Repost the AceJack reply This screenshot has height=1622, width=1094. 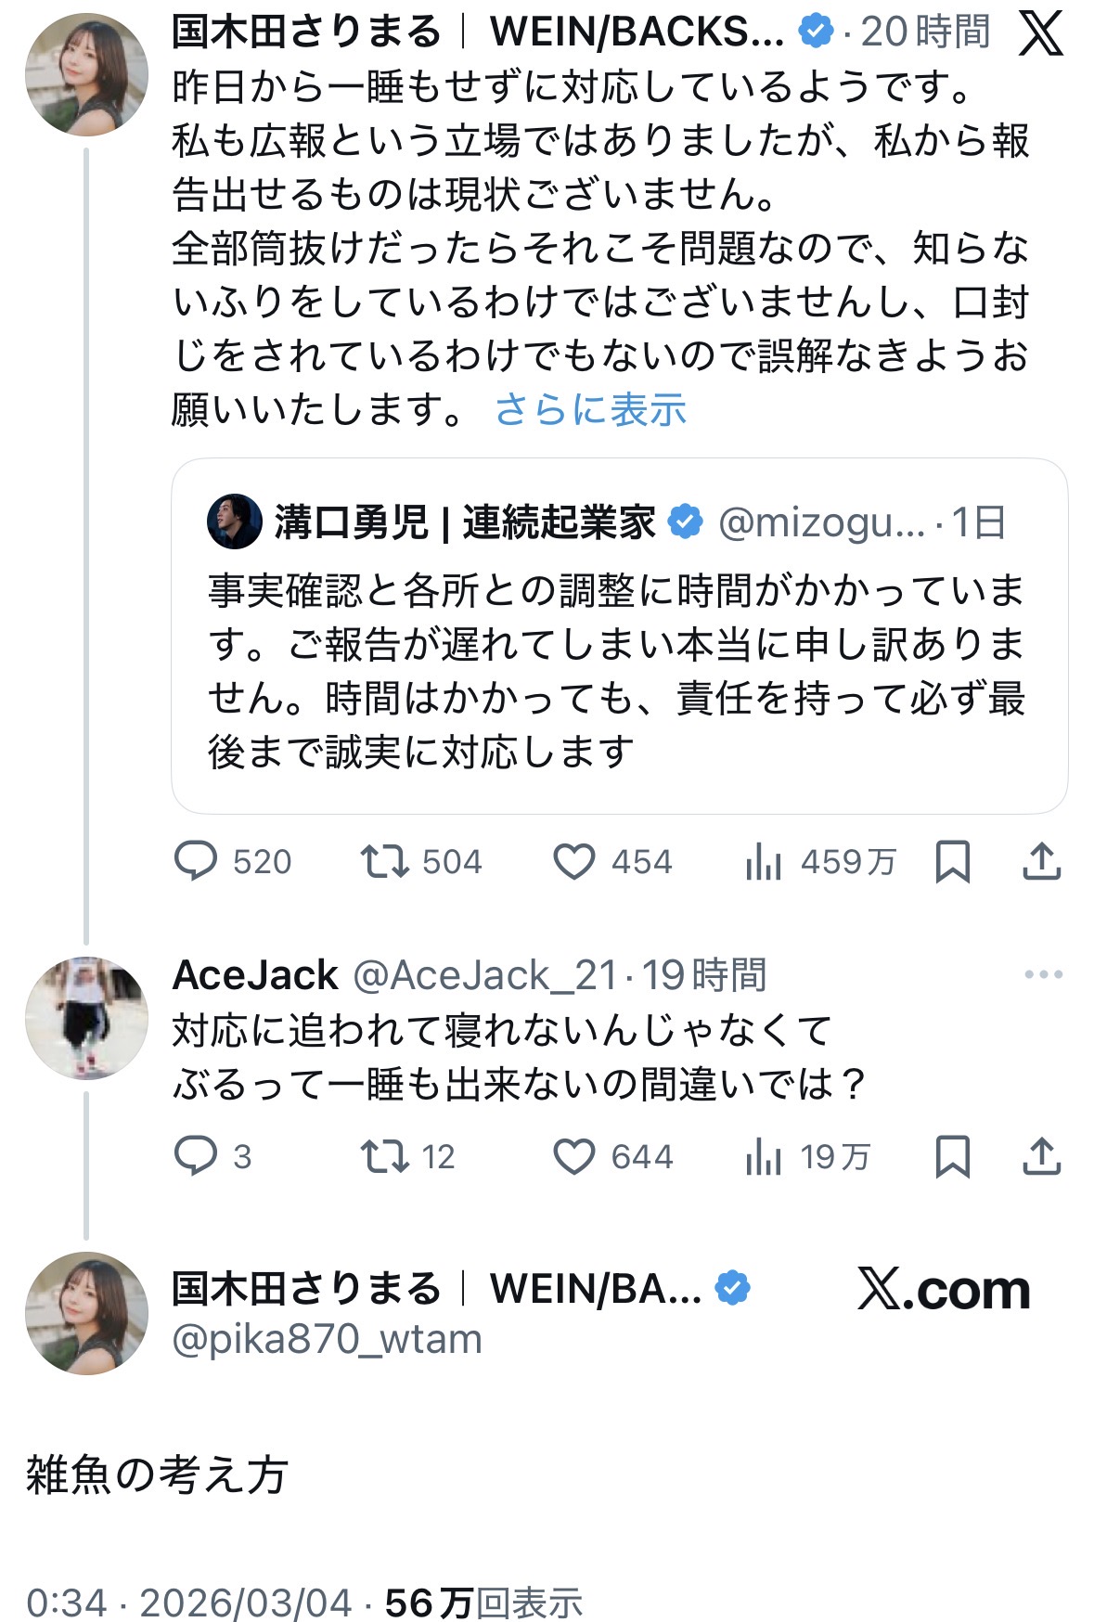click(x=385, y=1156)
